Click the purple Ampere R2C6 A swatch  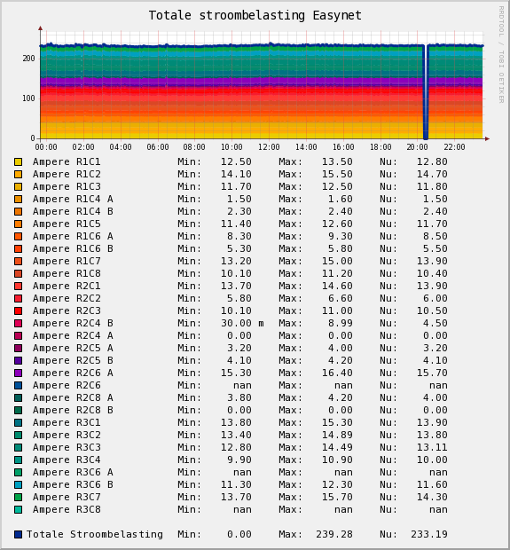19,373
